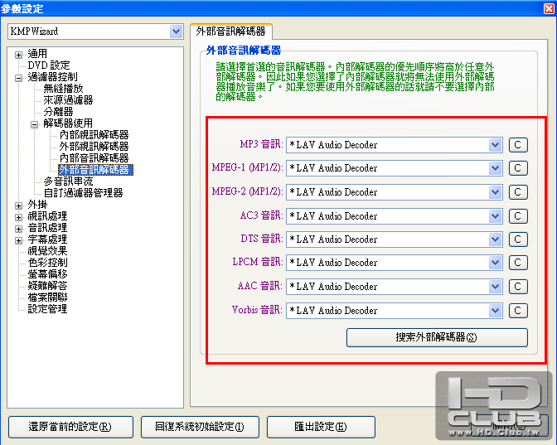The height and width of the screenshot is (445, 557).
Task: Select 設定管理 in the tree
Action: click(47, 309)
